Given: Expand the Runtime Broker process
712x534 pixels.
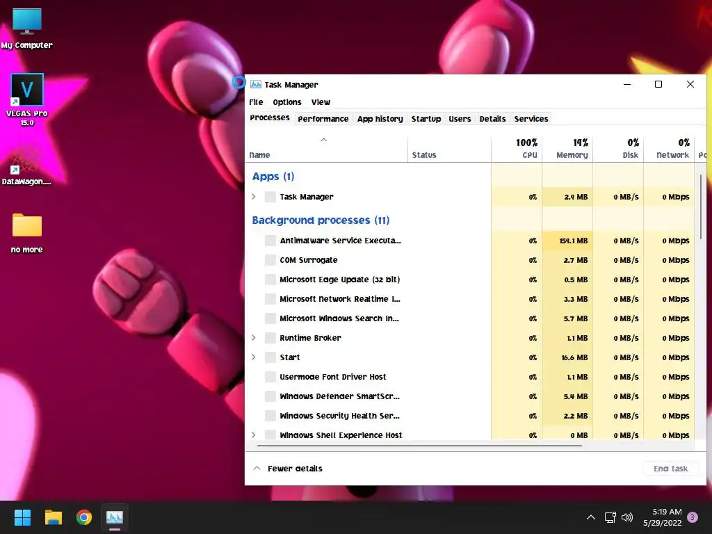Looking at the screenshot, I should [254, 338].
